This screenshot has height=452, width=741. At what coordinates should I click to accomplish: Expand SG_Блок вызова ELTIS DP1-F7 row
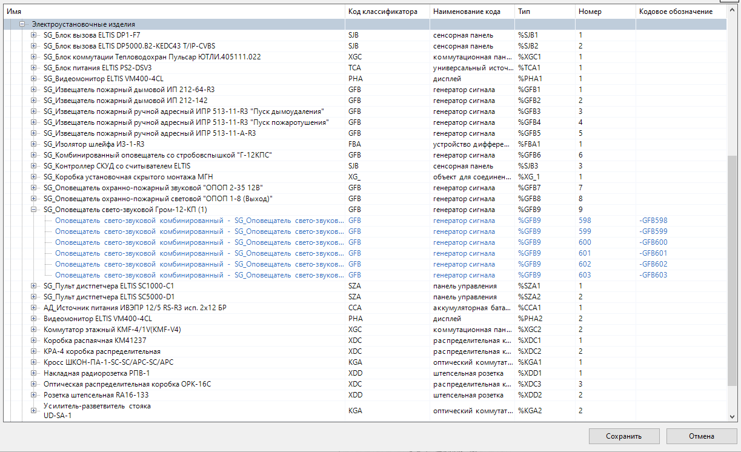[33, 35]
